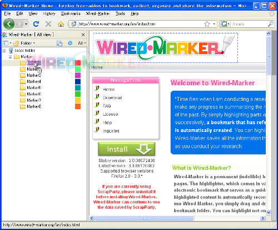Click the Wired-Marker sidebar title icon
The width and height of the screenshot is (278, 230).
click(x=4, y=35)
